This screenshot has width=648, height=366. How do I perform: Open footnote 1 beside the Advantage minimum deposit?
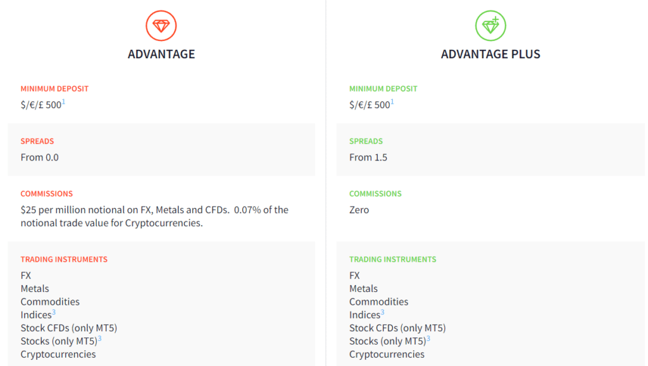point(64,102)
